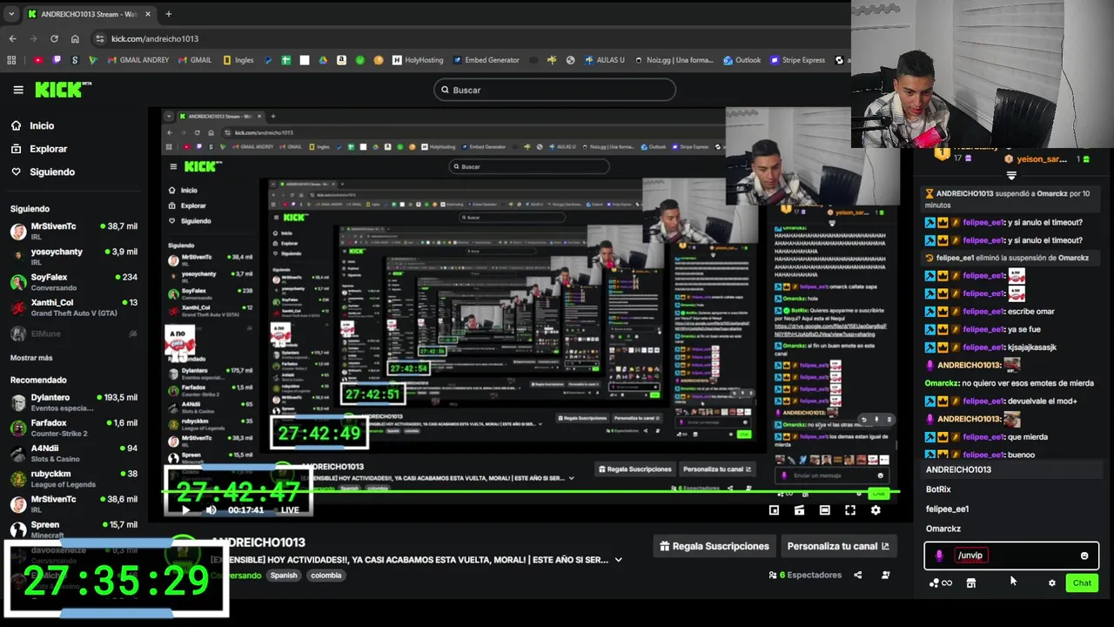This screenshot has height=627, width=1114.
Task: Open a new browser tab
Action: pyautogui.click(x=168, y=14)
